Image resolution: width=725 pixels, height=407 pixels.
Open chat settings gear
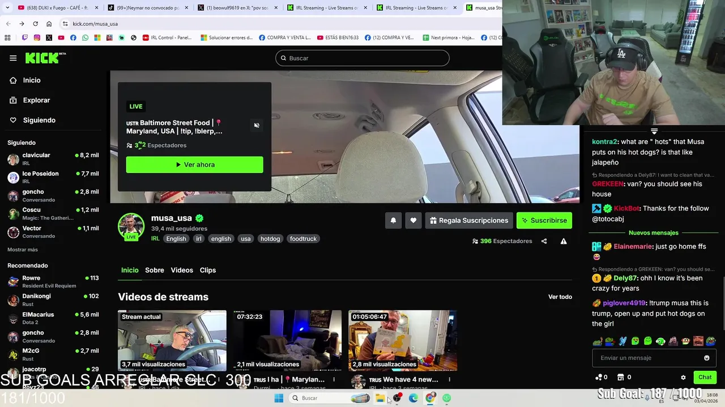pos(683,377)
